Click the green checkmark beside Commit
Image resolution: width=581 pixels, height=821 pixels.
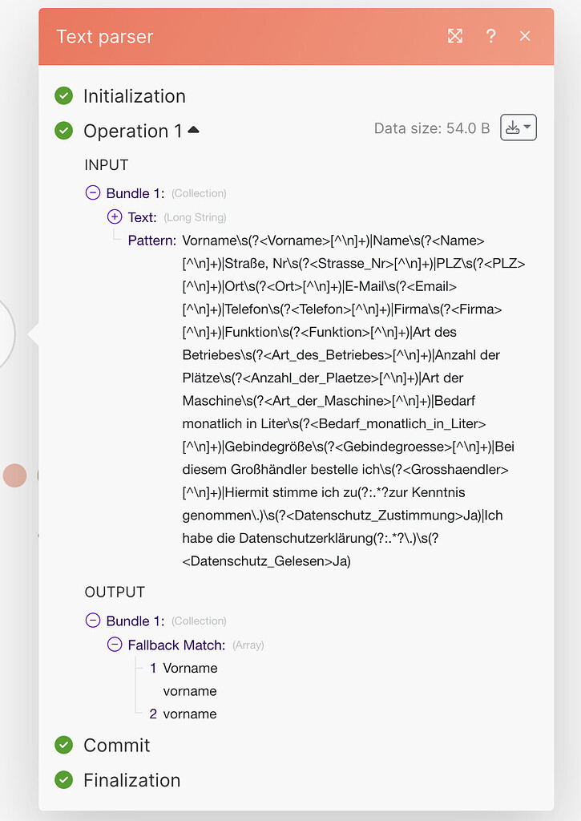[x=64, y=746]
